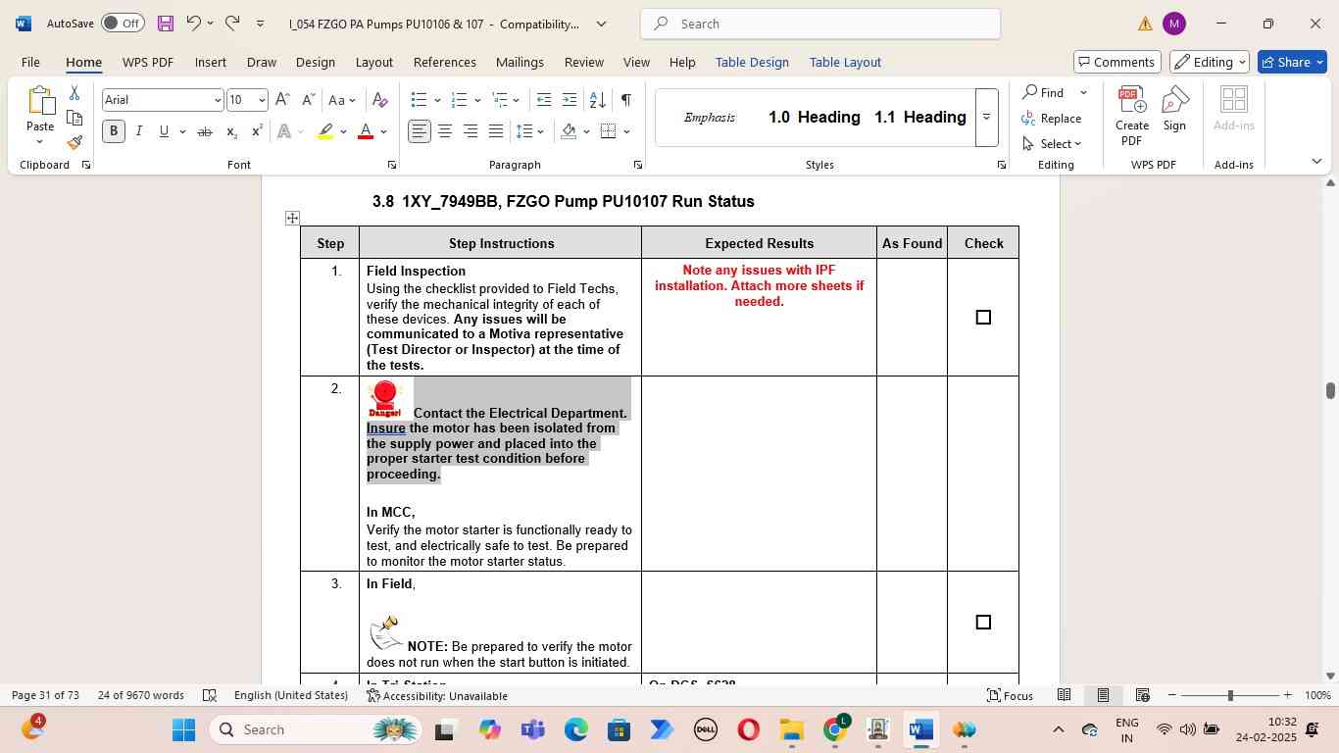Screen dimensions: 1339x753
Task: Clear all formatting icon
Action: point(380,100)
